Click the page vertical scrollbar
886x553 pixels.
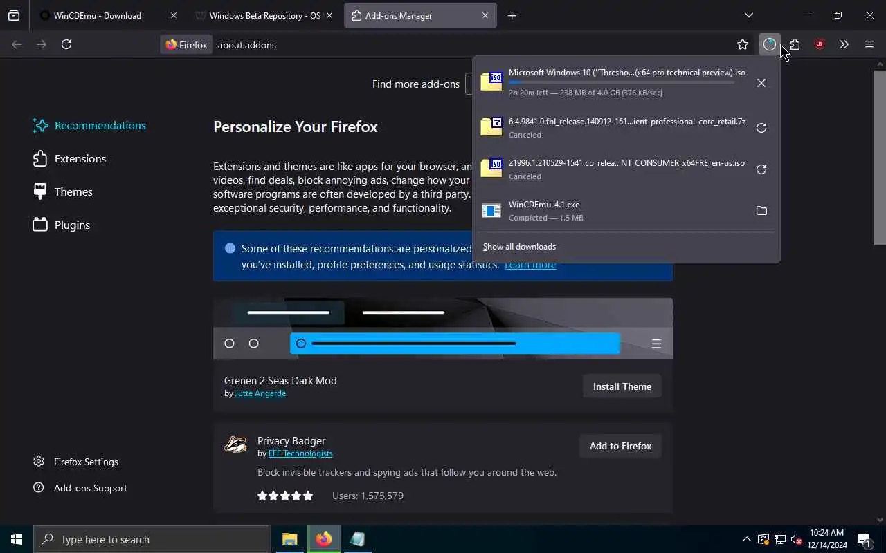(880, 157)
